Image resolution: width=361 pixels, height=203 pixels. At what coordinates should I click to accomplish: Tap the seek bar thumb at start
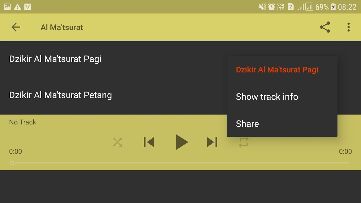click(x=12, y=163)
